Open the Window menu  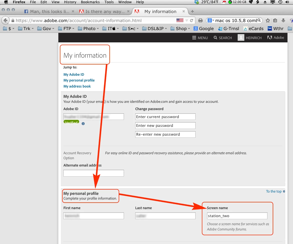pyautogui.click(x=125, y=2)
